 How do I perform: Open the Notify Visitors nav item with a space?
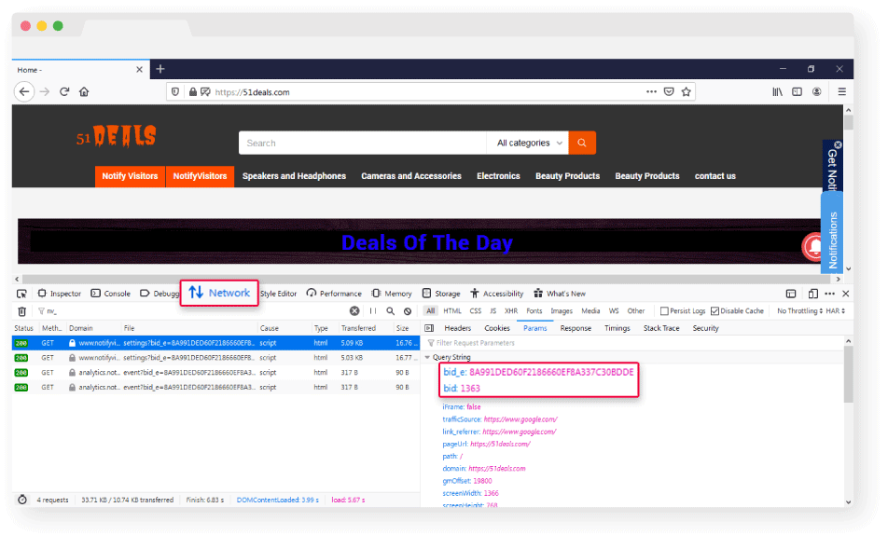(130, 176)
